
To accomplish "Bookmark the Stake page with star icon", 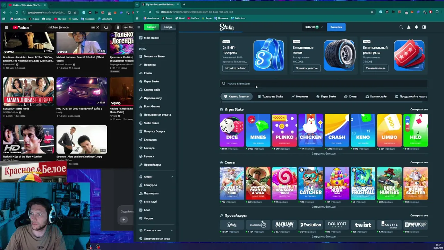I will tap(372, 12).
